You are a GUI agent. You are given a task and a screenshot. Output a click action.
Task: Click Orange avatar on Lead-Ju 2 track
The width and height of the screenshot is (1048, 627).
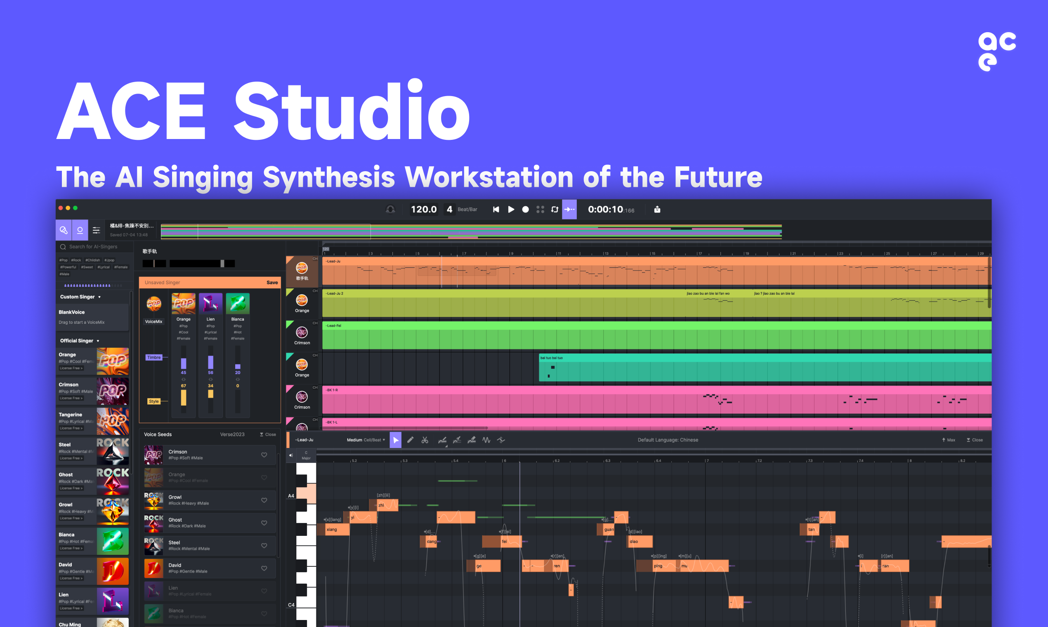(x=302, y=300)
